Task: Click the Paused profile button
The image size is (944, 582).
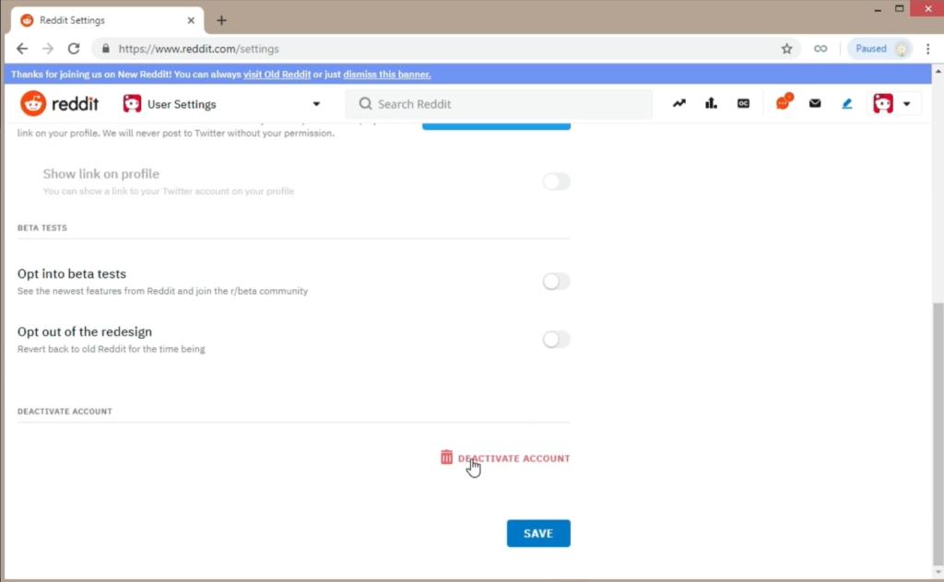Action: tap(879, 49)
